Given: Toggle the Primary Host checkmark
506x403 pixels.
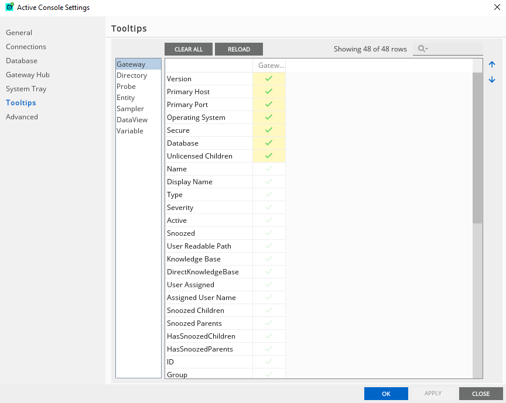Looking at the screenshot, I should pyautogui.click(x=269, y=92).
